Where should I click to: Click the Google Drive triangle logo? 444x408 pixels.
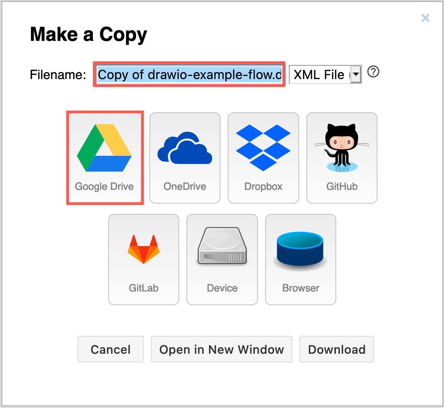click(105, 148)
